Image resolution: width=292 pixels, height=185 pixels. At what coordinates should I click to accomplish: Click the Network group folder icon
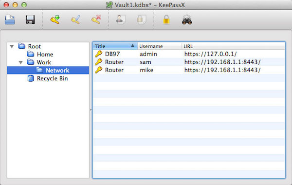39,70
